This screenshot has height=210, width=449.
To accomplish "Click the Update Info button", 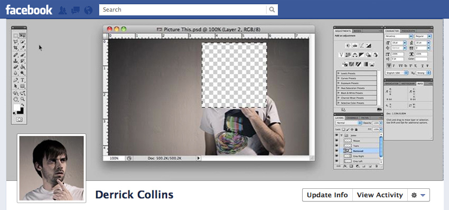I will 328,195.
